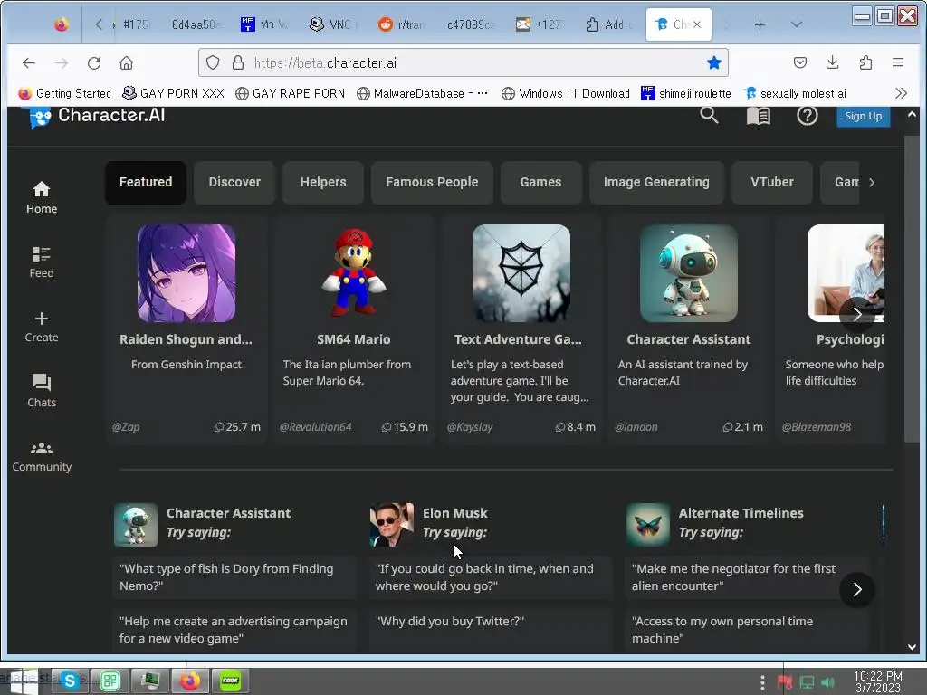Select the Elon Musk avatar

(x=392, y=525)
